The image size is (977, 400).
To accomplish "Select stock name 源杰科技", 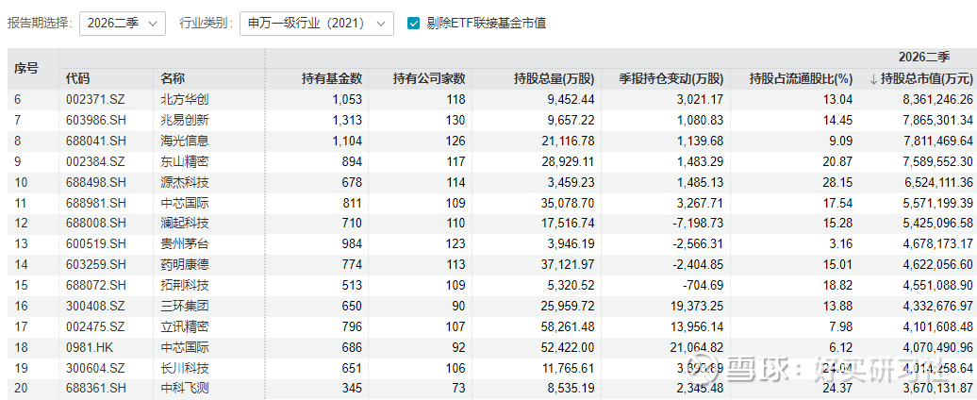I will (185, 183).
